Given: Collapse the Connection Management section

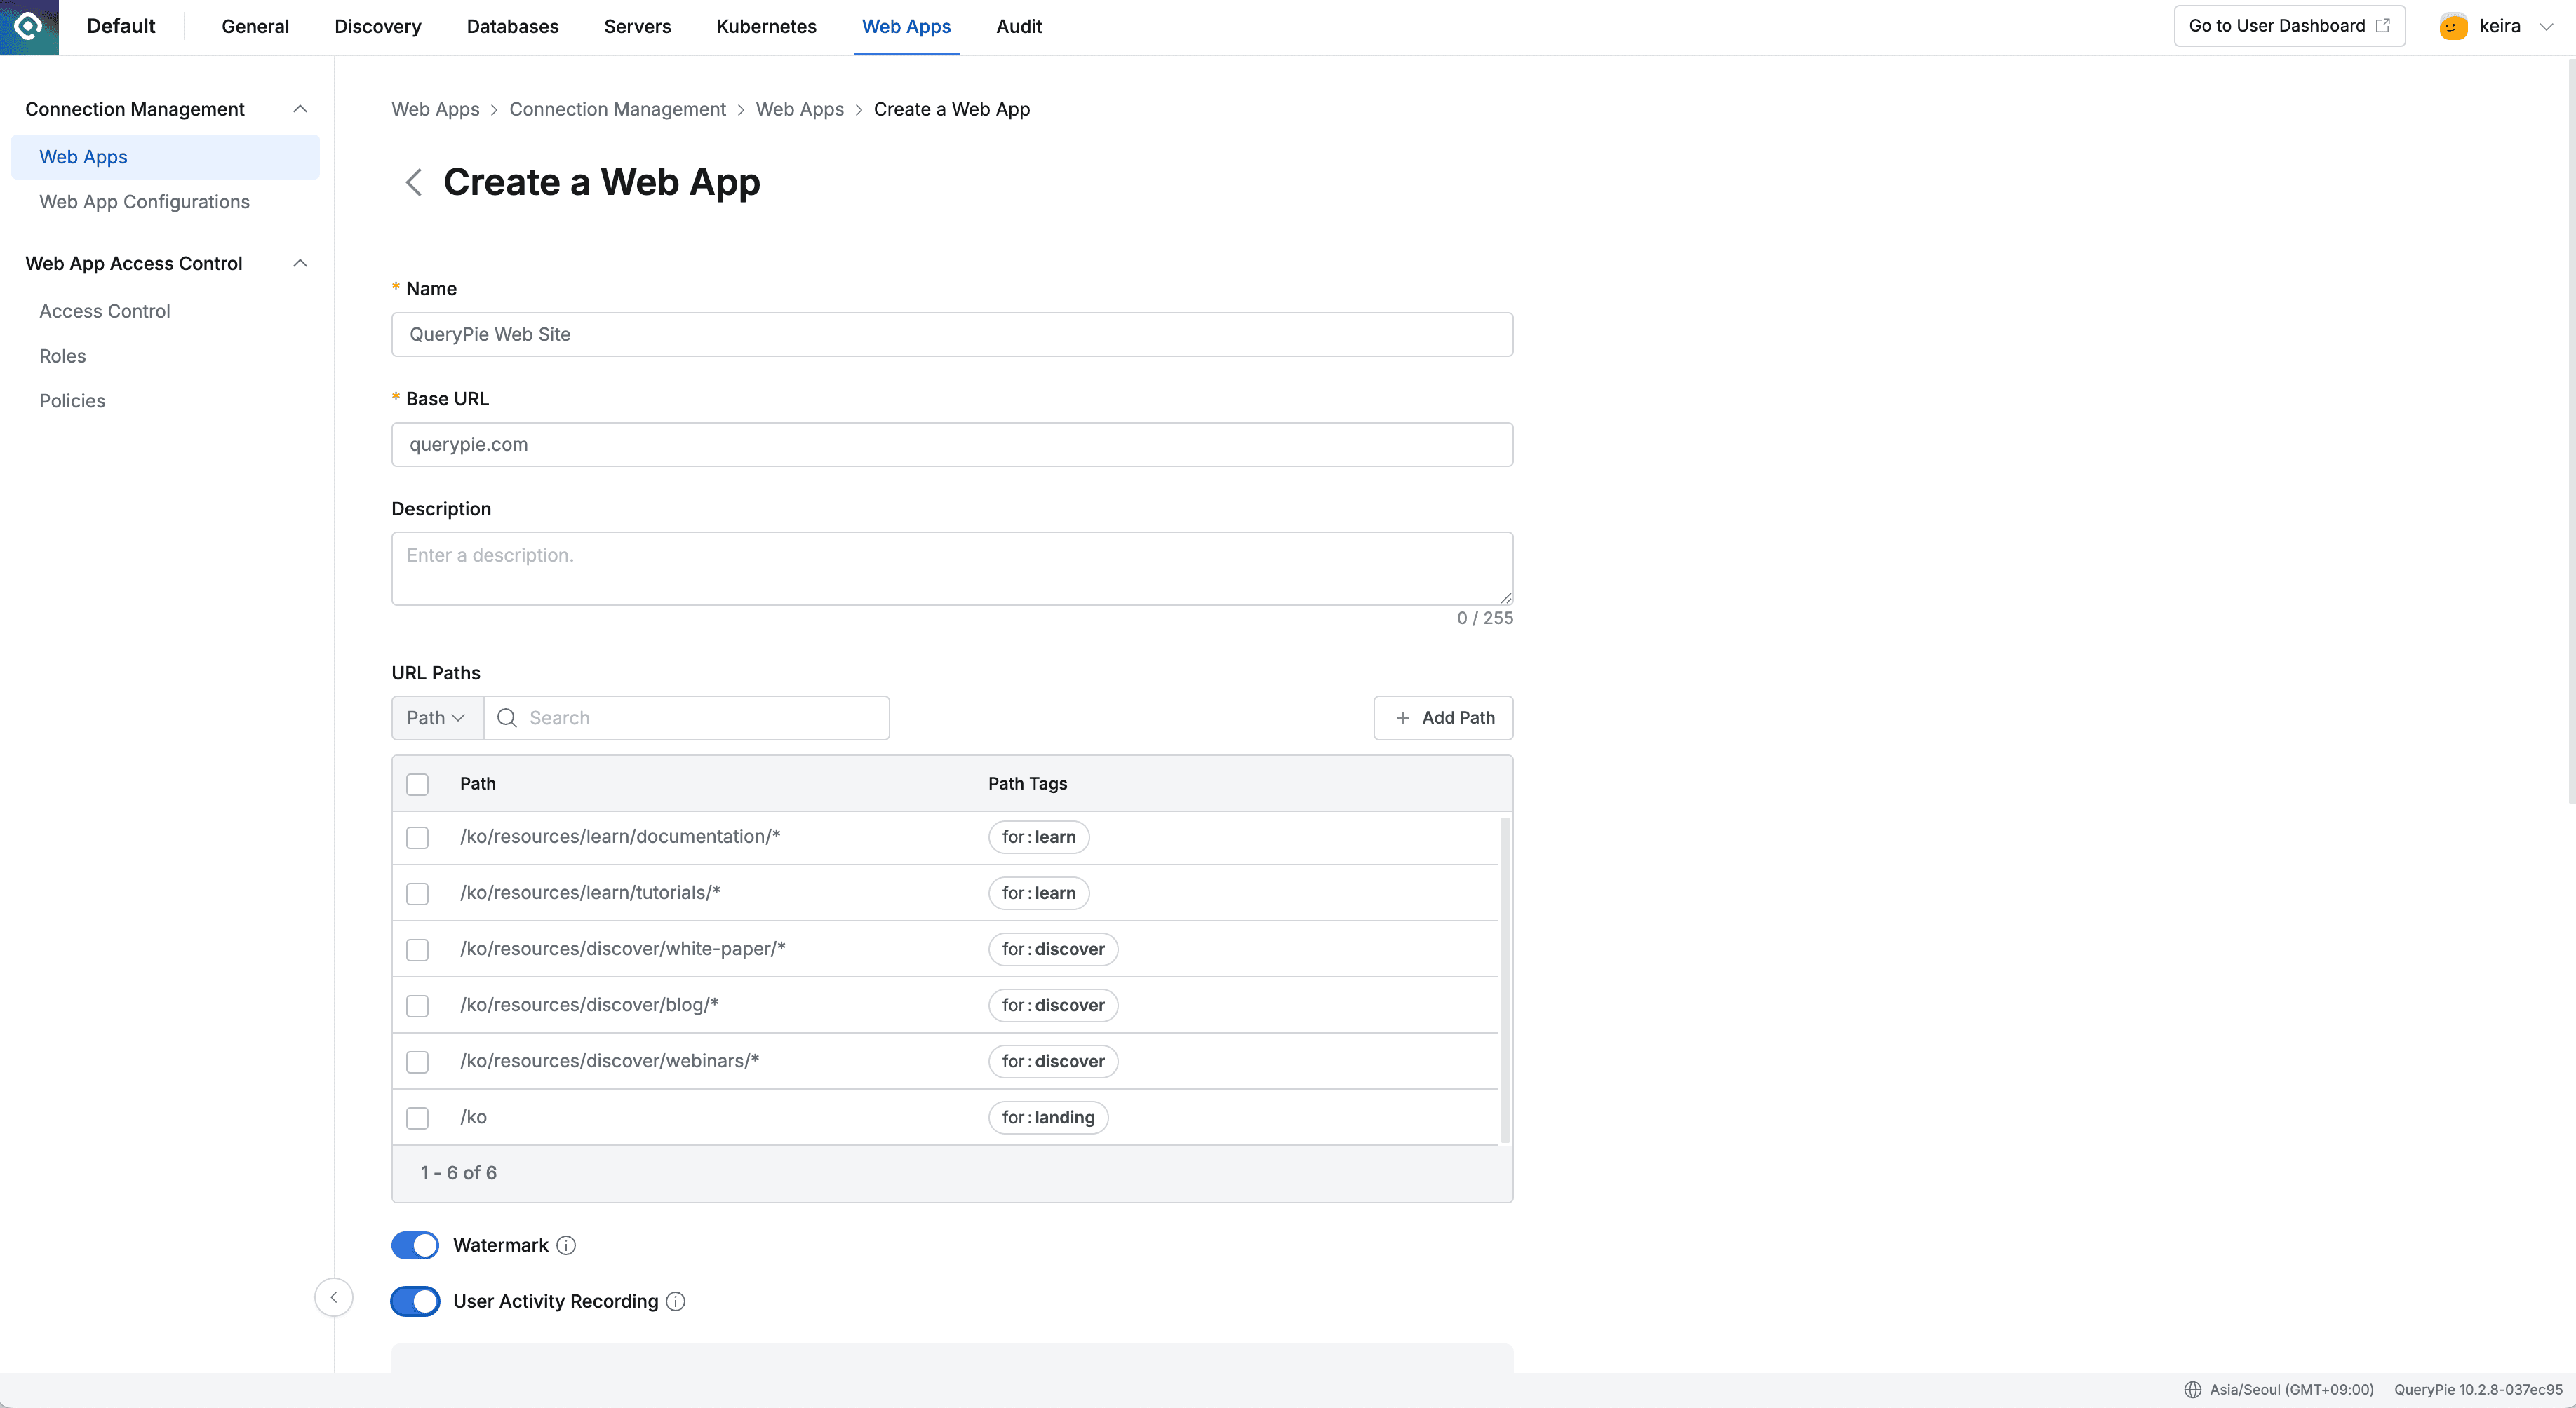Looking at the screenshot, I should pos(300,108).
